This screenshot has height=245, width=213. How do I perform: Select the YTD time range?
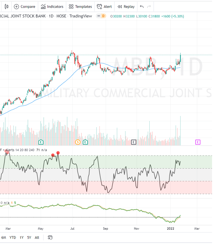(13, 238)
